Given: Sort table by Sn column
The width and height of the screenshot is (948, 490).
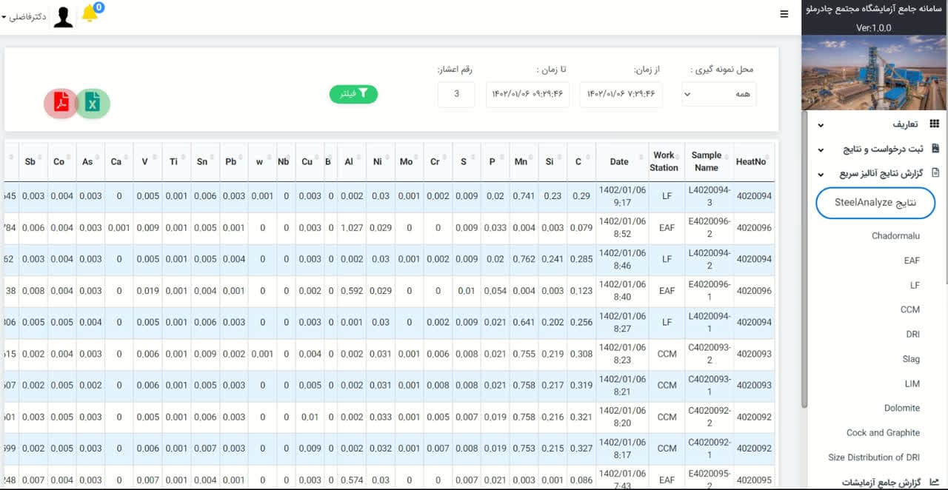Looking at the screenshot, I should (205, 161).
